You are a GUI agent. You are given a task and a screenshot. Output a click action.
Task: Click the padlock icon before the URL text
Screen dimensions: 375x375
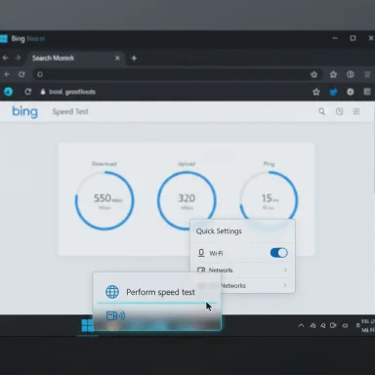tap(43, 92)
